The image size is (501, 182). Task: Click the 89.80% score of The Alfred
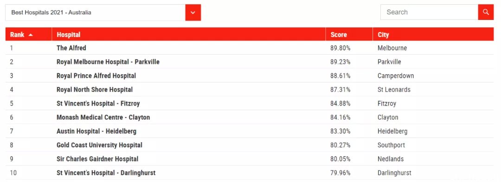(x=340, y=48)
